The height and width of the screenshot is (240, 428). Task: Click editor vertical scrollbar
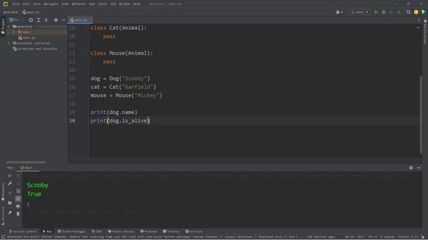[x=421, y=114]
